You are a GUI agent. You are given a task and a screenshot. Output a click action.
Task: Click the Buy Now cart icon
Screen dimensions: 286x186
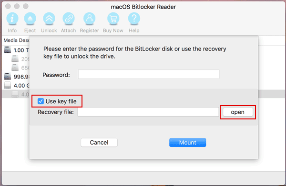click(113, 19)
